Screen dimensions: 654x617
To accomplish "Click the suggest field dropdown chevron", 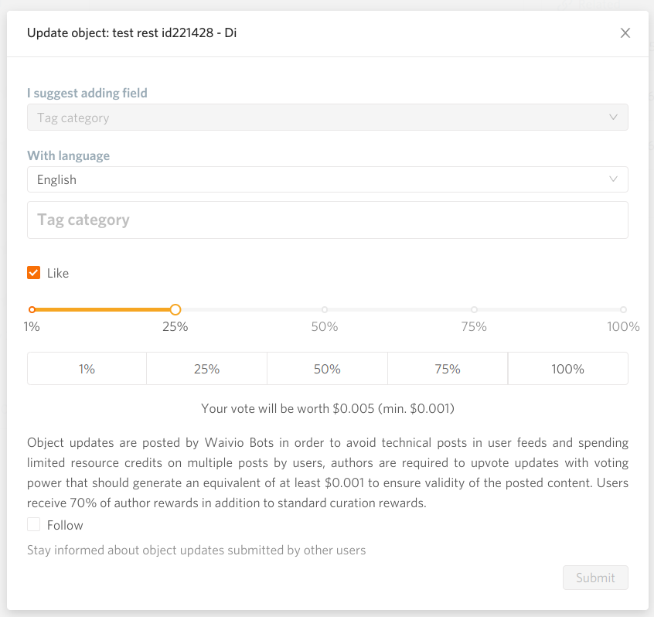I will point(613,117).
